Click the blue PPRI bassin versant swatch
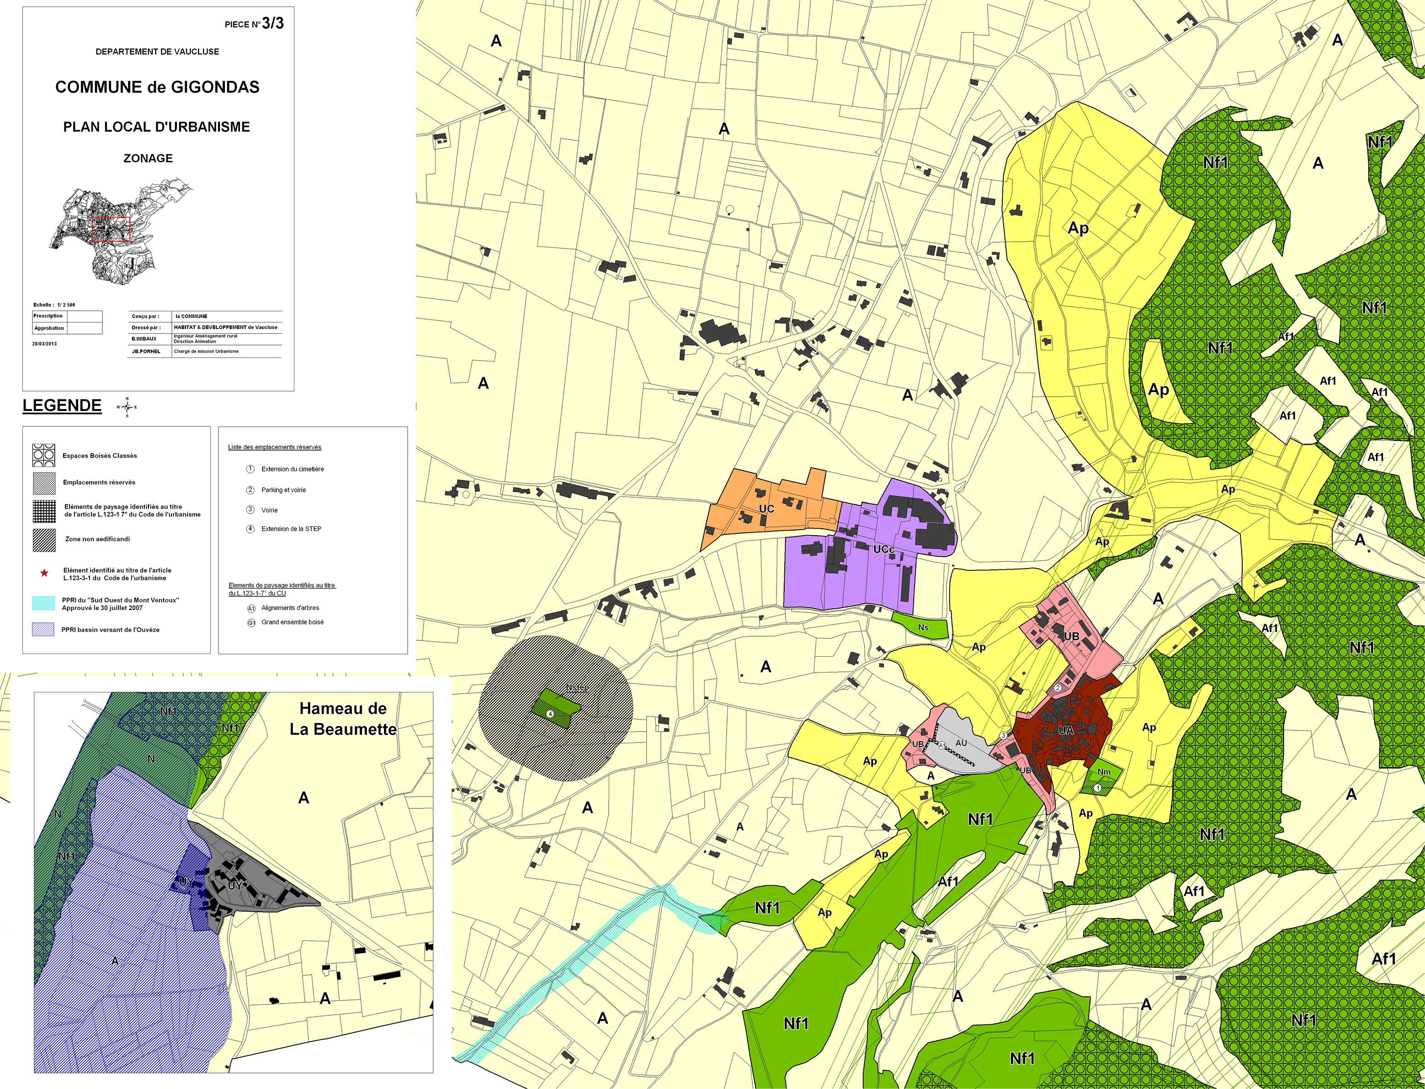Image resolution: width=1425 pixels, height=1089 pixels. pyautogui.click(x=43, y=629)
